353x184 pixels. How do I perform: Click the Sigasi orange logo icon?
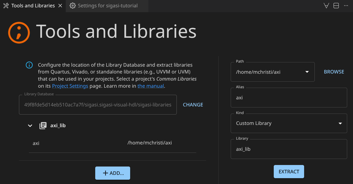tap(19, 32)
